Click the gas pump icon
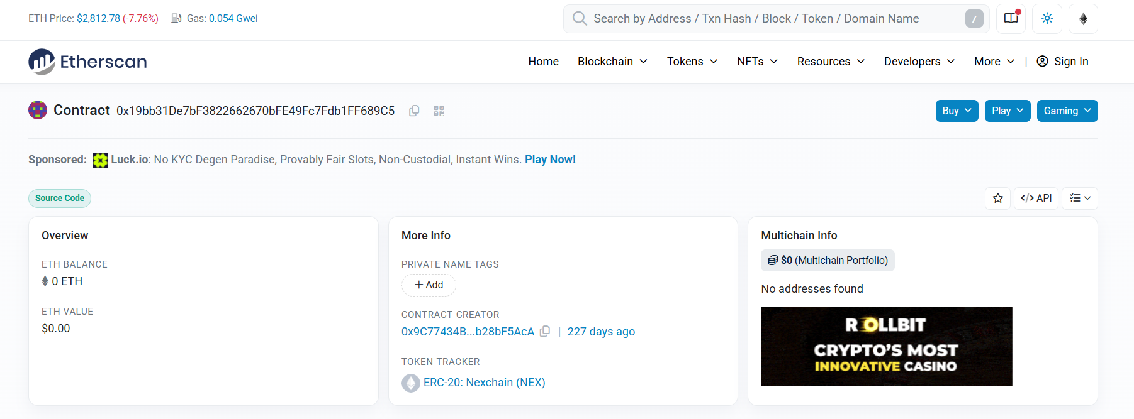The width and height of the screenshot is (1134, 419). 176,19
